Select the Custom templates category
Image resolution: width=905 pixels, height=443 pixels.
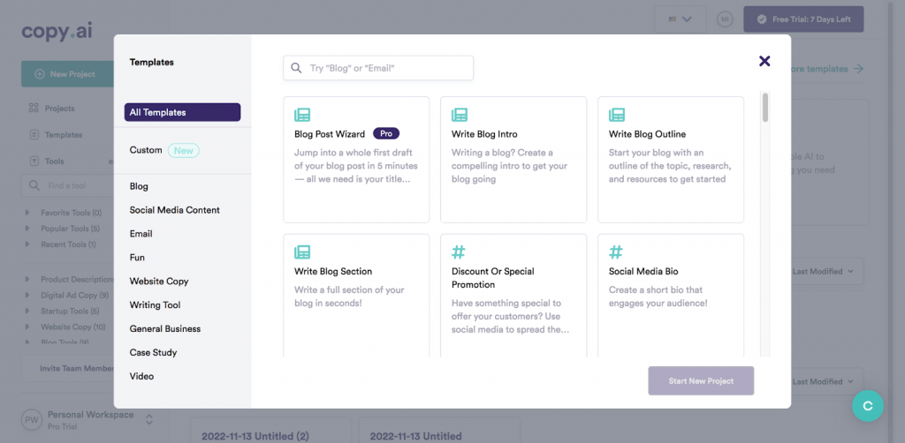[146, 150]
